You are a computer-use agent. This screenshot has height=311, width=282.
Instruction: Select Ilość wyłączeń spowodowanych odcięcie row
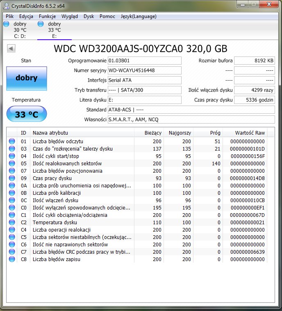point(137,207)
